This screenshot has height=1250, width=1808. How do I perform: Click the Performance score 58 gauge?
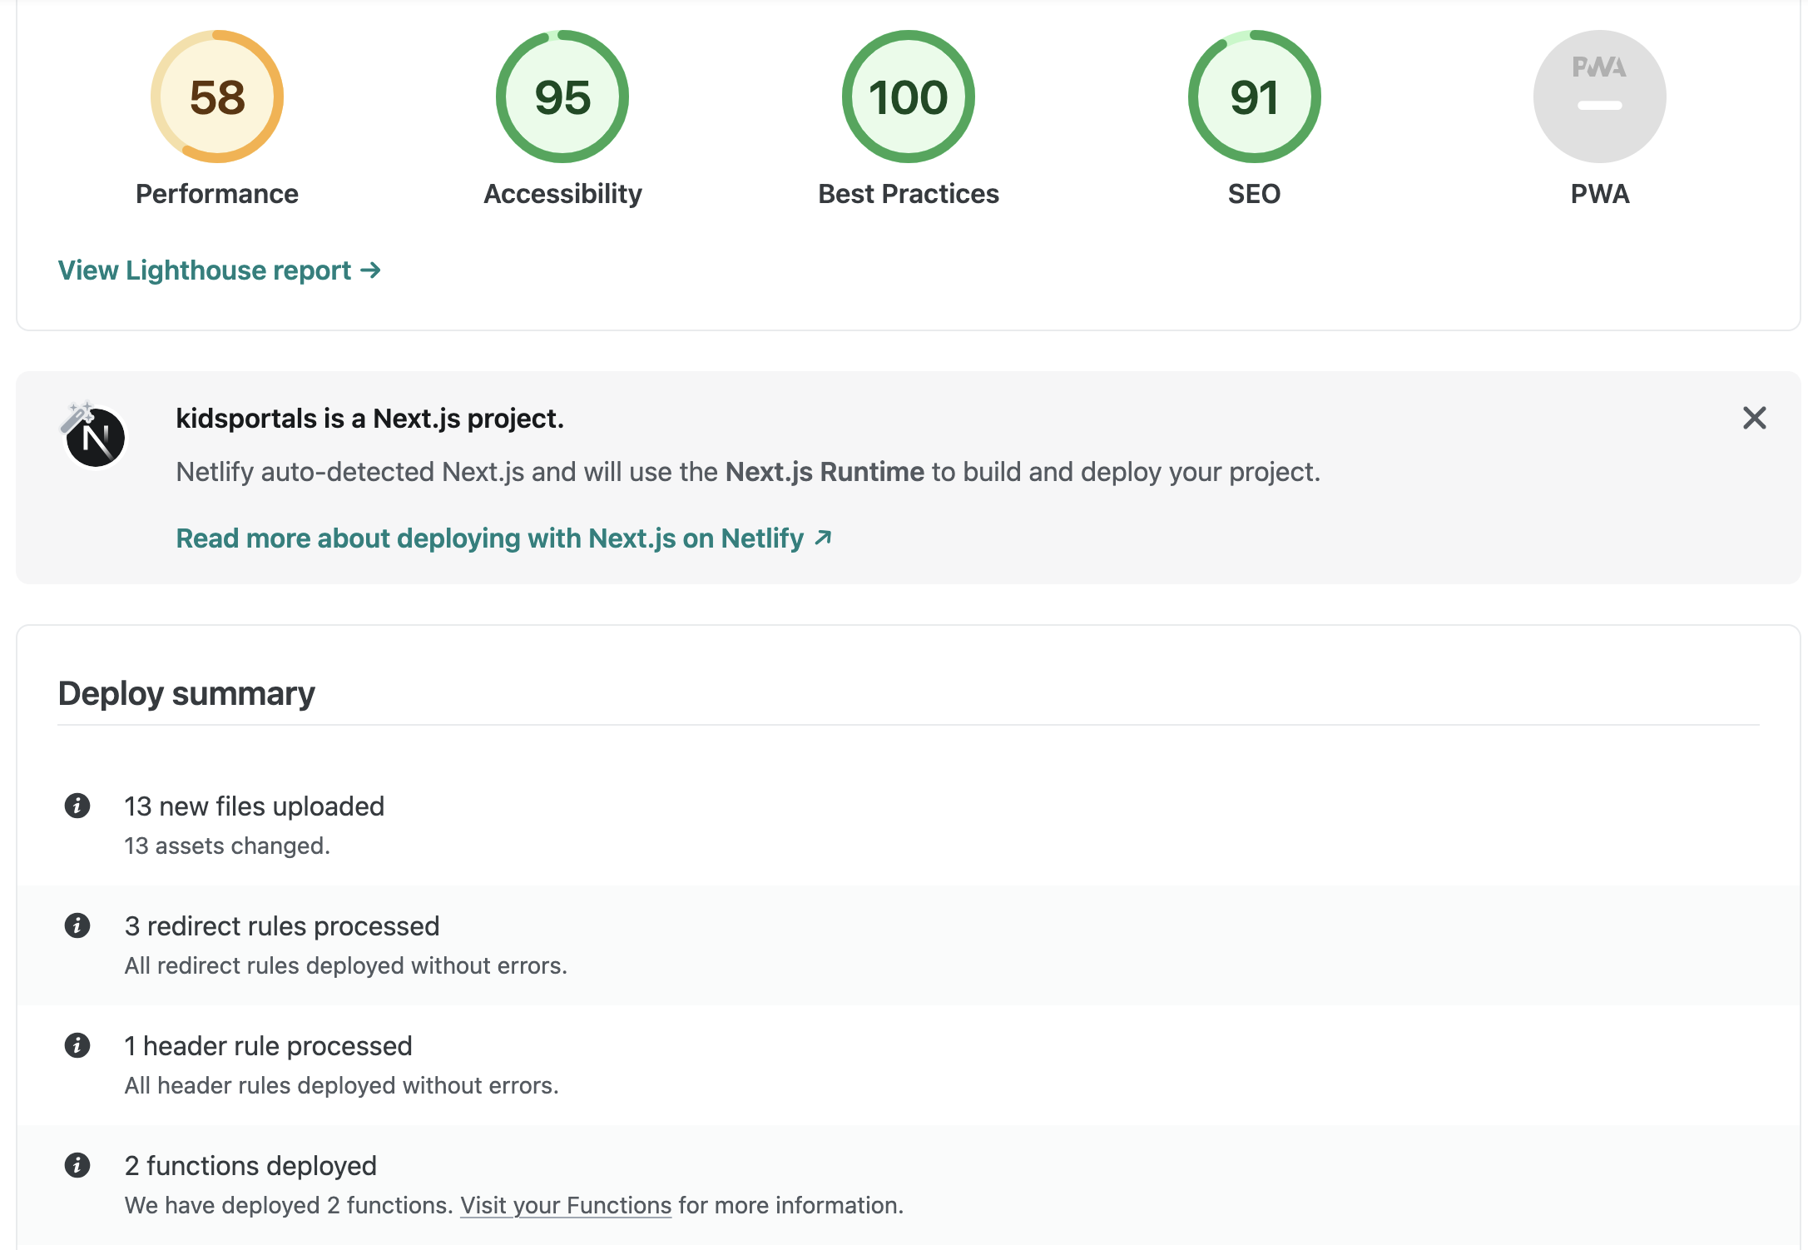point(217,97)
